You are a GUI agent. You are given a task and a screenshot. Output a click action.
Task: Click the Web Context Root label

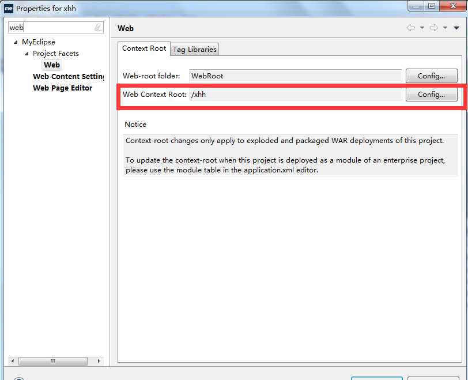tap(154, 95)
